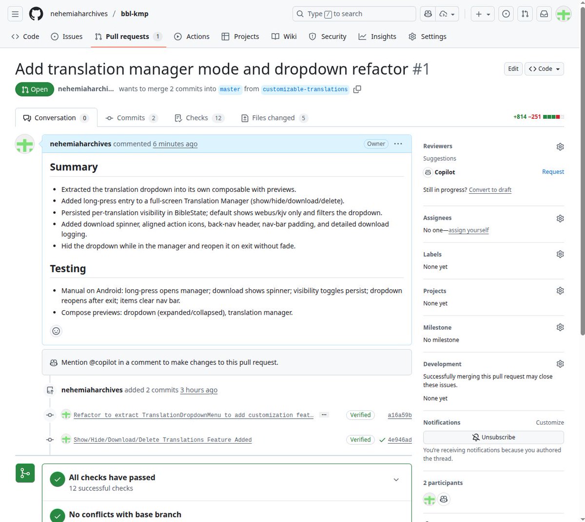Open Show/Hide/Download/Delete Translations commit
Screen dimensions: 585x522
pyautogui.click(x=163, y=440)
